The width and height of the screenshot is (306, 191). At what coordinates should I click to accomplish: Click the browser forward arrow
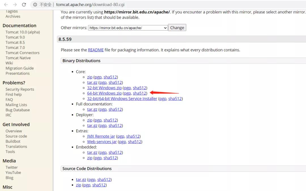[x=15, y=5]
